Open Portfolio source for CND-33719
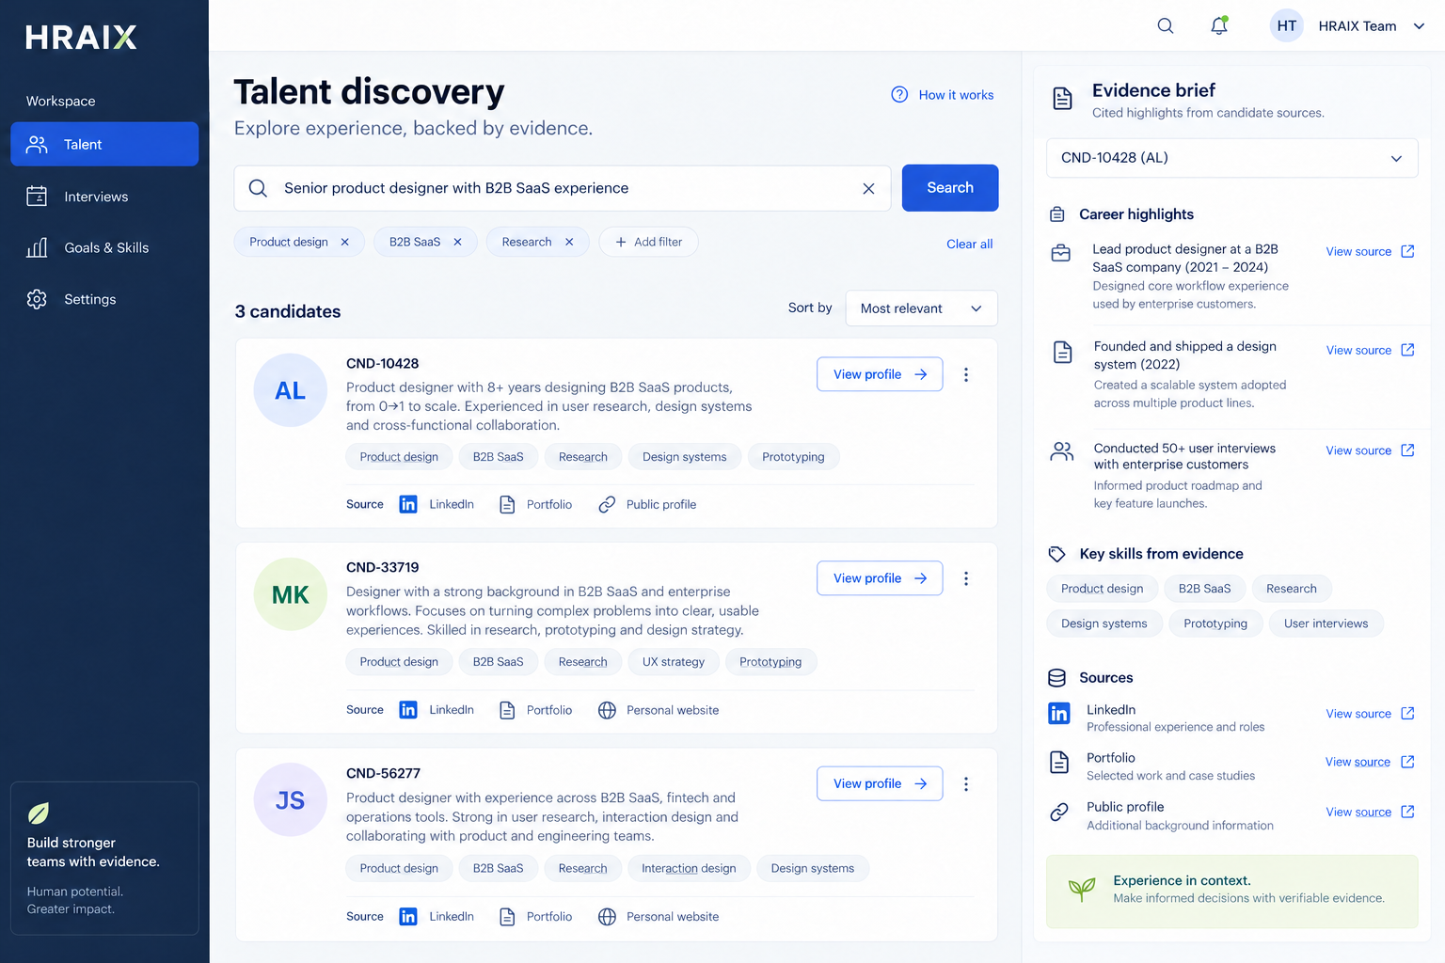Image resolution: width=1445 pixels, height=963 pixels. 535,710
